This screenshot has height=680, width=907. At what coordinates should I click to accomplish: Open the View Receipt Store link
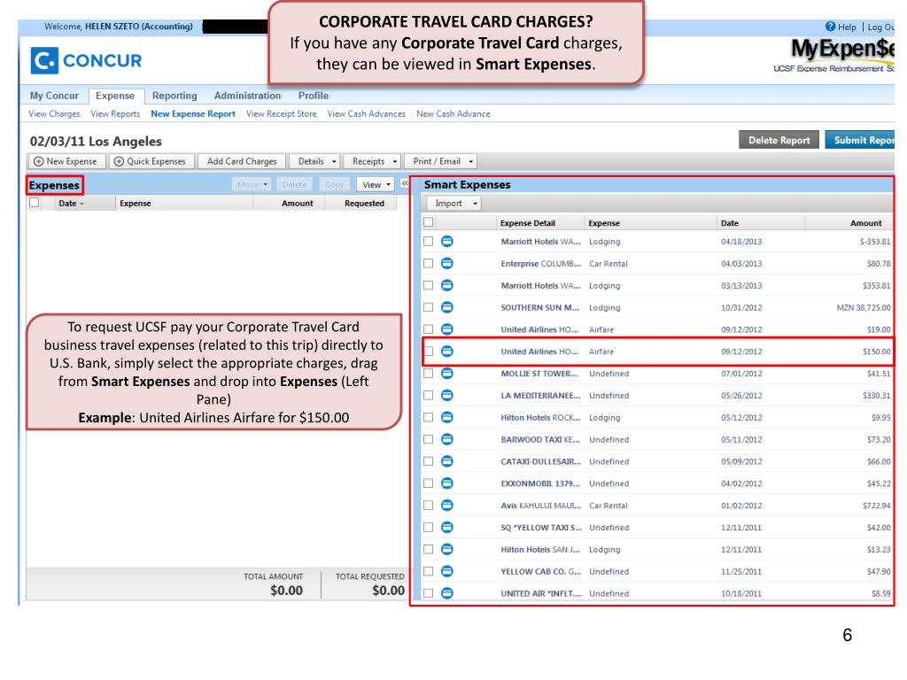coord(282,114)
